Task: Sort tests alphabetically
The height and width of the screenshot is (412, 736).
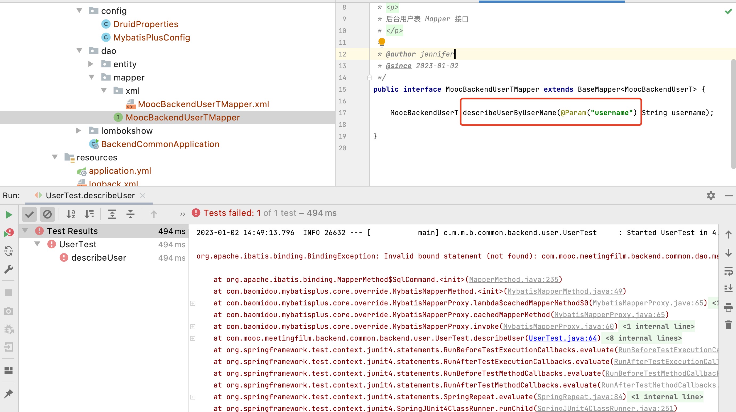Action: (71, 214)
